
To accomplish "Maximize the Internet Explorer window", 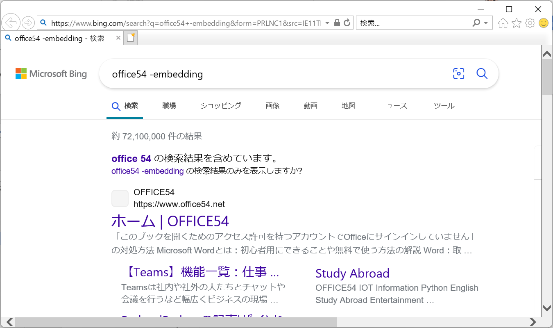I will click(509, 9).
